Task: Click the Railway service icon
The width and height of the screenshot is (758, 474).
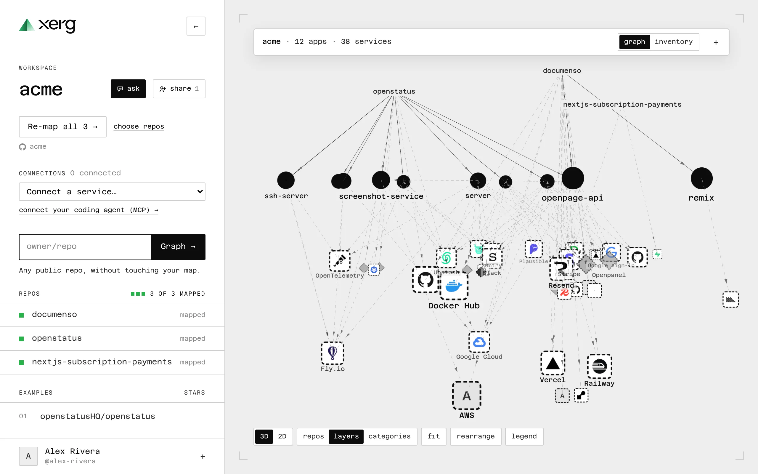Action: pos(600,366)
